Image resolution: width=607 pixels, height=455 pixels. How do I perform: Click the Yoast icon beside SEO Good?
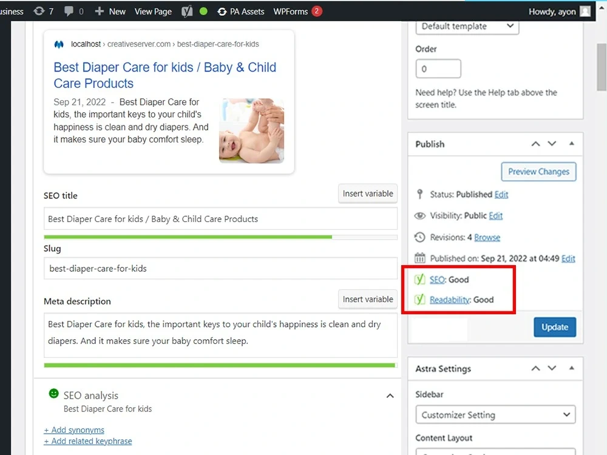click(x=419, y=279)
